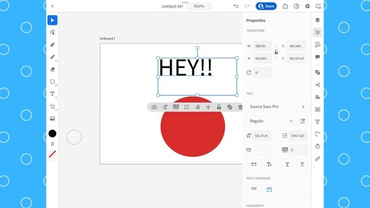Image resolution: width=370 pixels, height=208 pixels.
Task: Select area text container option
Action: (x=269, y=190)
